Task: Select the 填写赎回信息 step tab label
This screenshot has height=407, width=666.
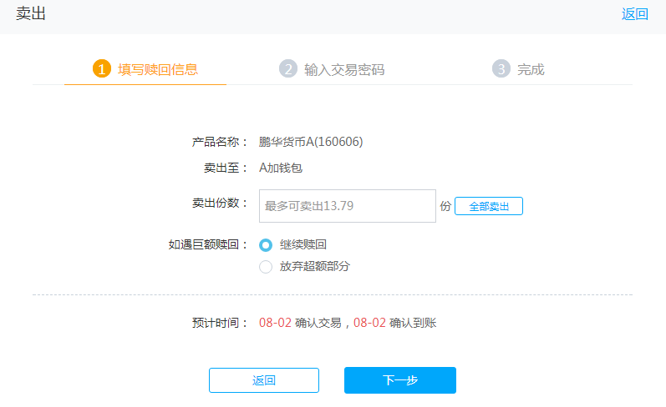Action: click(x=158, y=69)
